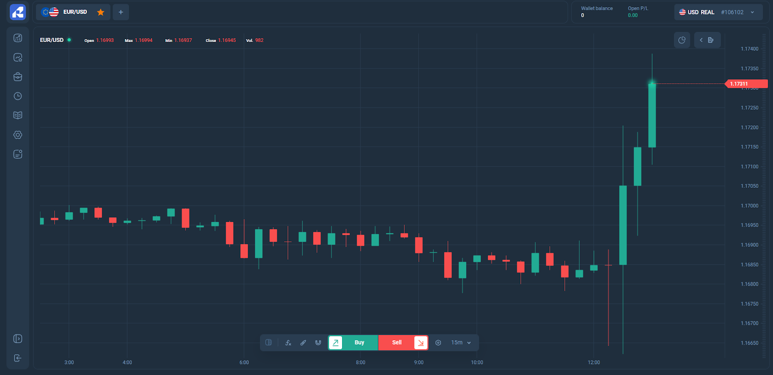Viewport: 773px width, 375px height.
Task: Select the EUR/USD instrument tab
Action: 68,12
